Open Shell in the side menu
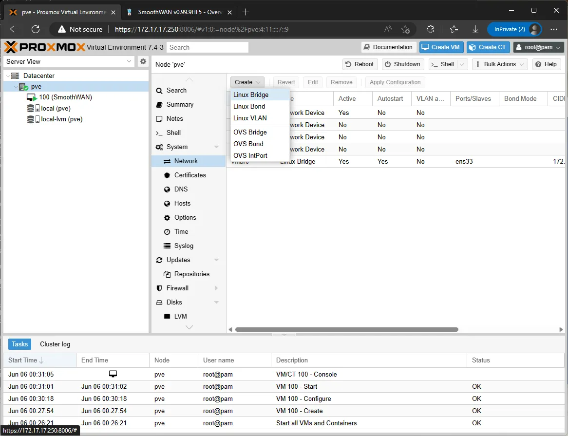568x436 pixels. pyautogui.click(x=189, y=133)
